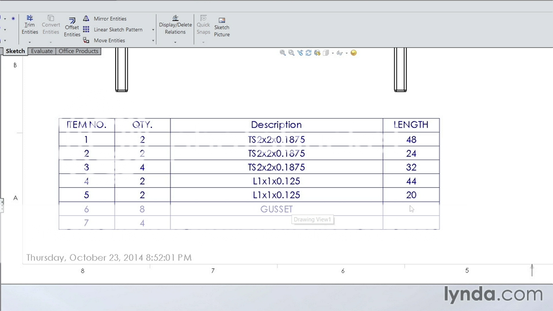
Task: Open the Office Products tab
Action: (78, 51)
